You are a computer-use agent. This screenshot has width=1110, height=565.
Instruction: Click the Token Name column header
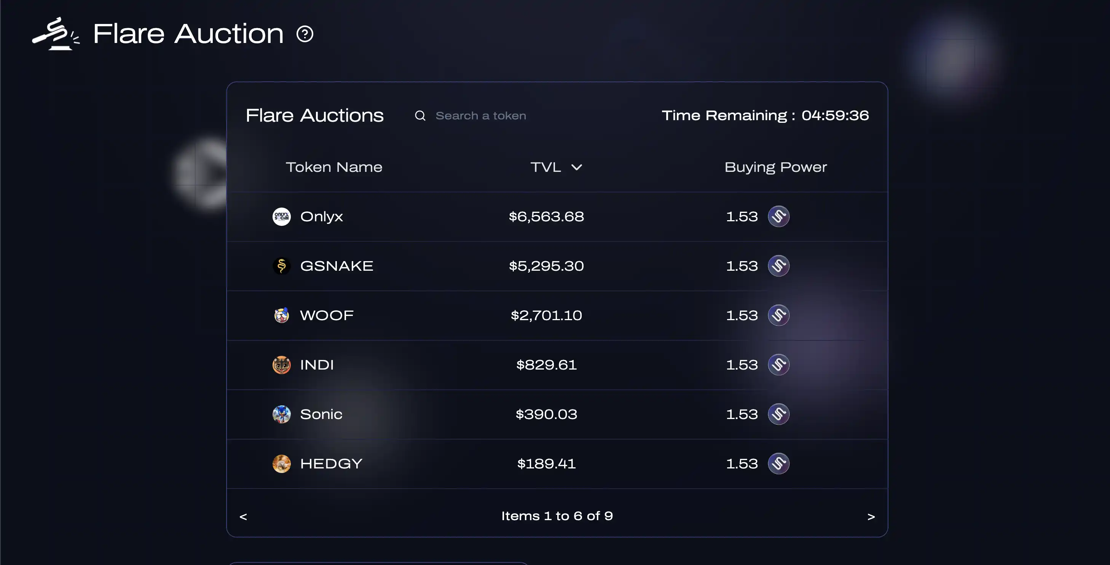[x=334, y=167]
